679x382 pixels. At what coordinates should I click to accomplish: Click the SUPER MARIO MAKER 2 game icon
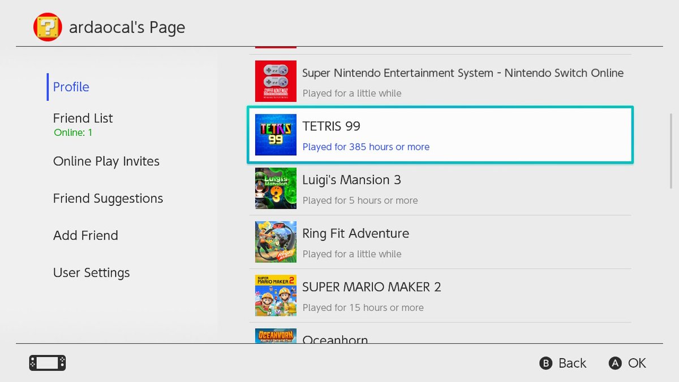click(276, 295)
